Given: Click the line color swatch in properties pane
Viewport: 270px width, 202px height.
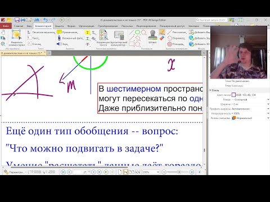Looking at the screenshot, I should pos(233,95).
